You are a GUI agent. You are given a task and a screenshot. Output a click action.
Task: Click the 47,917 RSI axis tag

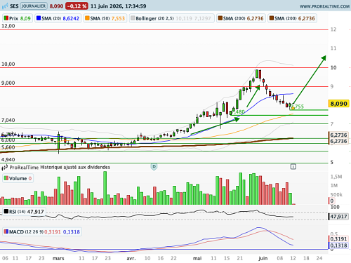(x=338, y=217)
